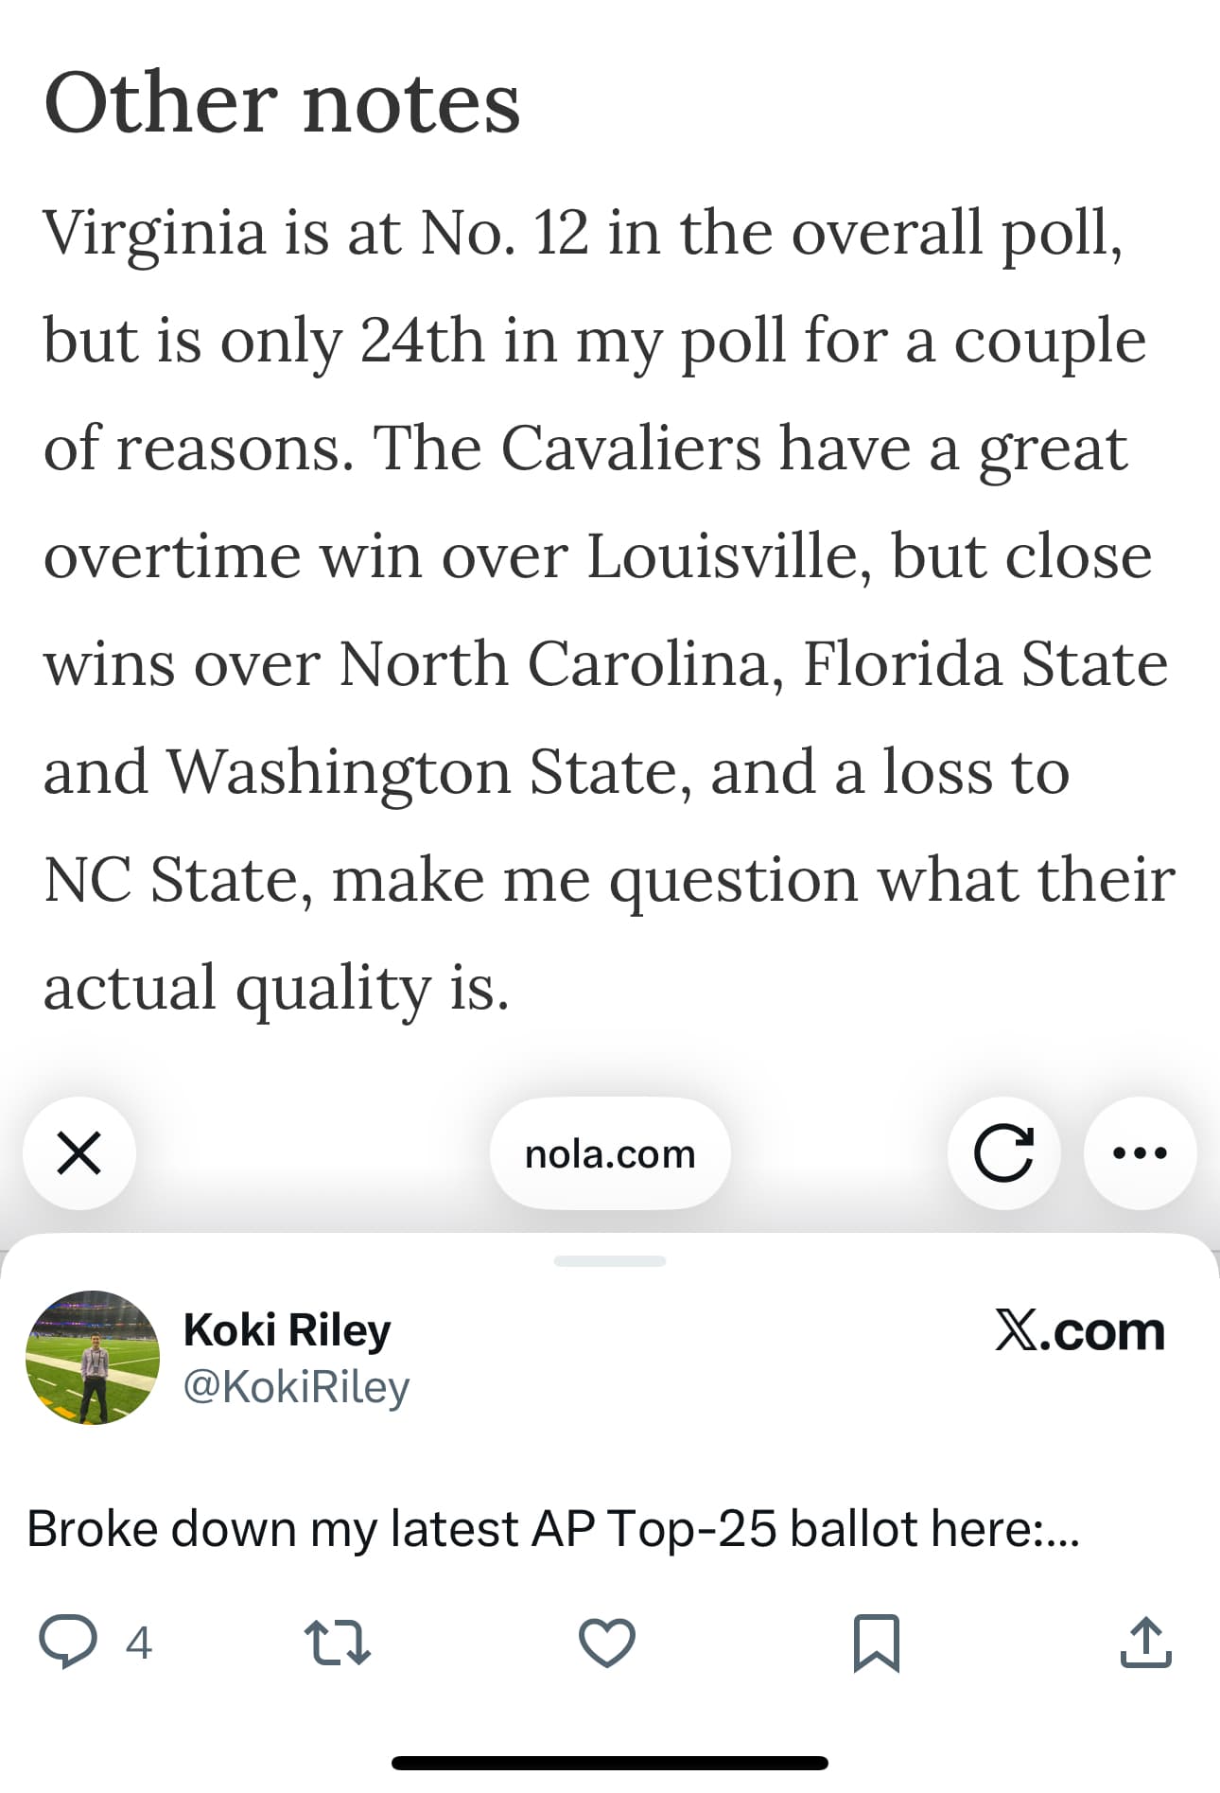1220x1793 pixels.
Task: Tap the @KokiRiley handle
Action: 296,1387
